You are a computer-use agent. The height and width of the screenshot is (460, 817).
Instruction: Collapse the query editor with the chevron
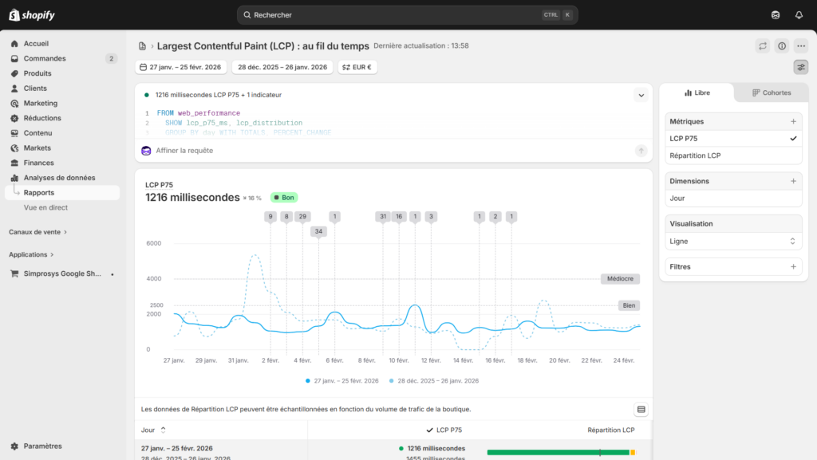[x=641, y=94]
